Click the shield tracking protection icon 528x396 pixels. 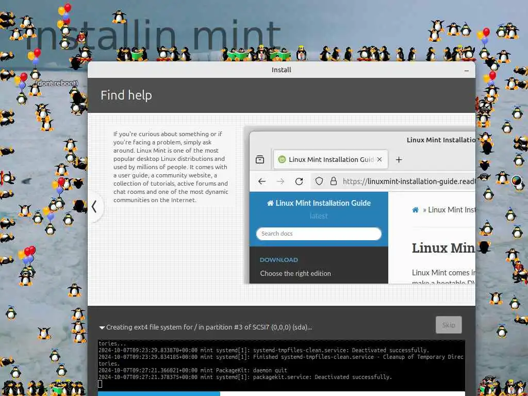coord(319,181)
